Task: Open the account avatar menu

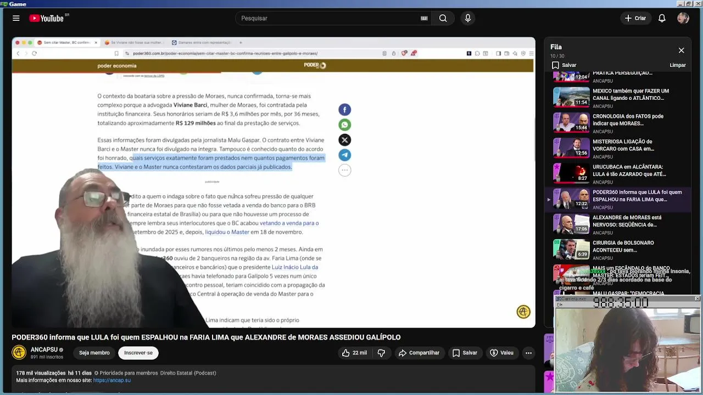Action: coord(683,18)
